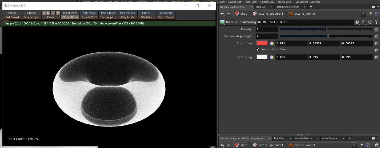Uncheck the Invert absorption checkbox
Screen dimensions: 380x148
click(258, 49)
